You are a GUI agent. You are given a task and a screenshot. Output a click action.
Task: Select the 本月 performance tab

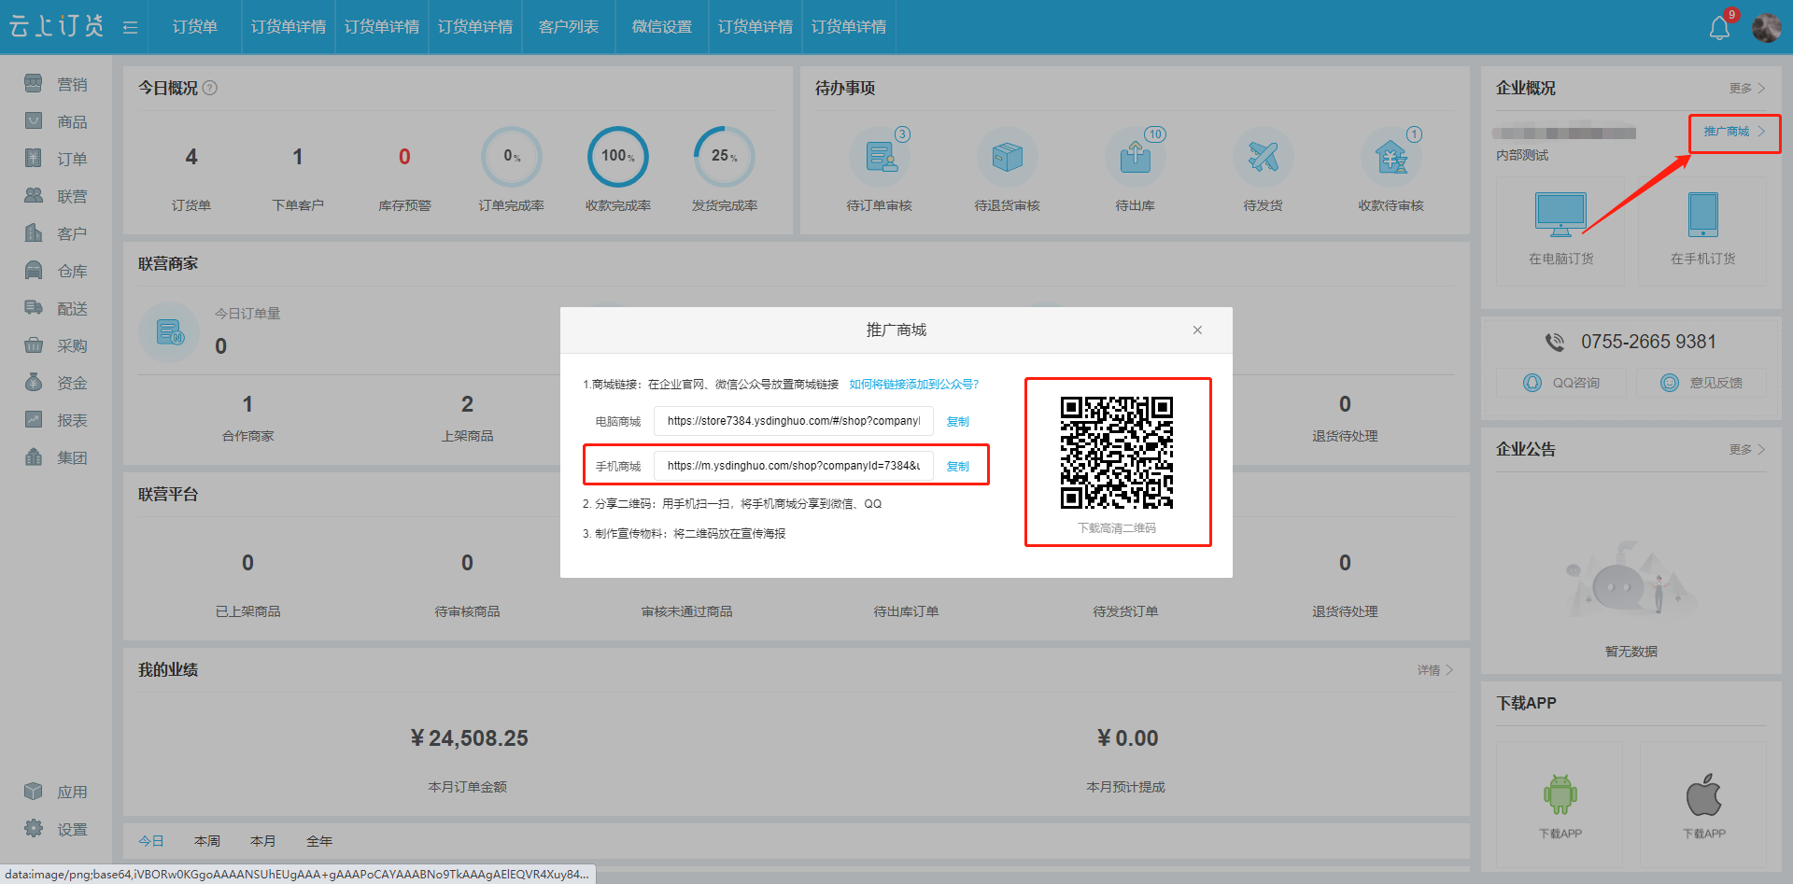point(263,841)
